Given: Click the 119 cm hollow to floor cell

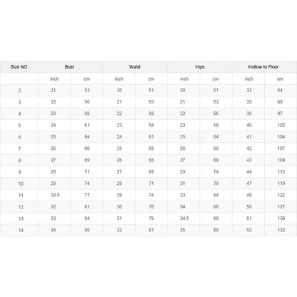Looking at the screenshot, I should click(x=281, y=183).
